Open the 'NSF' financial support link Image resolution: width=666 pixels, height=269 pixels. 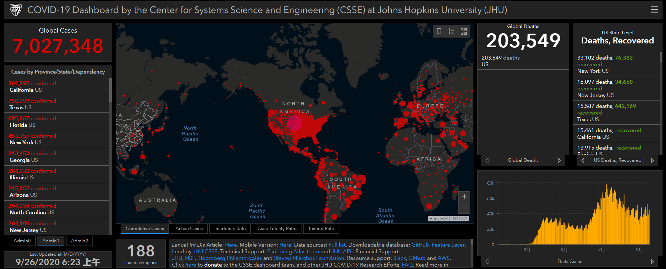tap(190, 258)
